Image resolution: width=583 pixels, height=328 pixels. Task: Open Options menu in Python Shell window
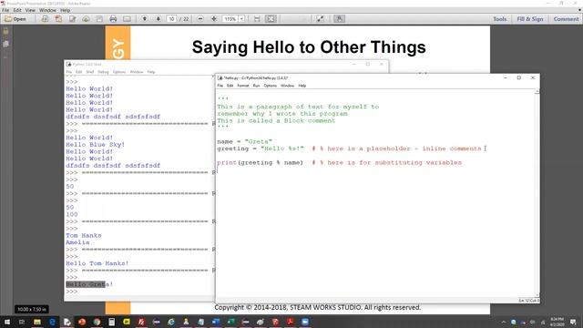[119, 72]
